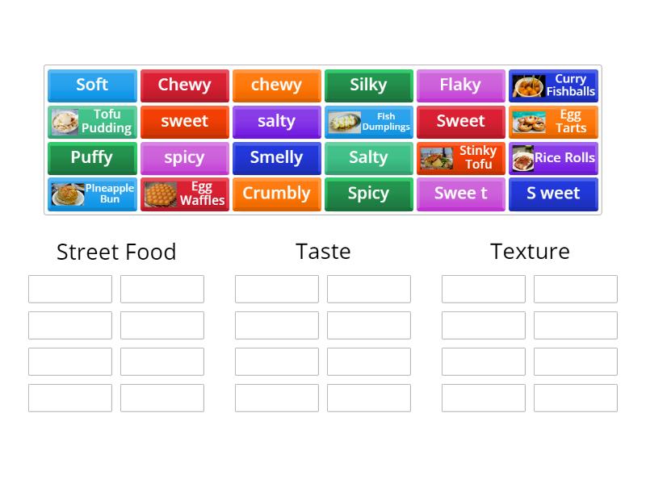Click the blue Smelly tile
This screenshot has width=646, height=484.
276,158
